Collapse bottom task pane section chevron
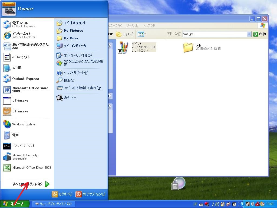Viewport: 277px width, 208px height. click(109, 106)
